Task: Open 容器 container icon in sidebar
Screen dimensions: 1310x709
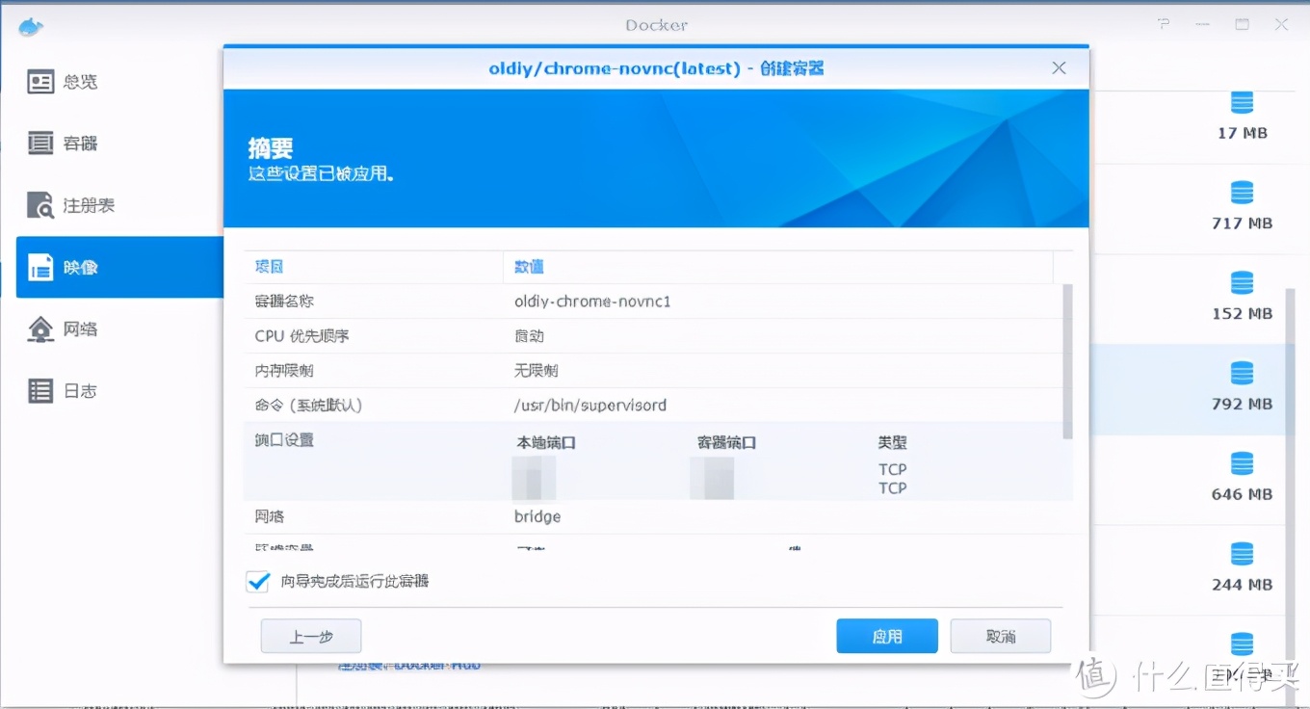Action: pyautogui.click(x=40, y=144)
